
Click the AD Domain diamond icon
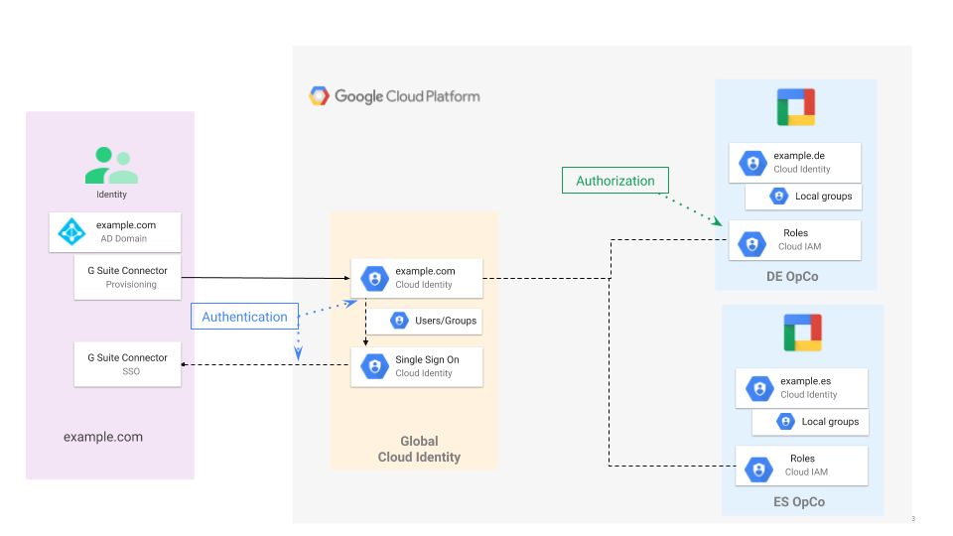(71, 232)
